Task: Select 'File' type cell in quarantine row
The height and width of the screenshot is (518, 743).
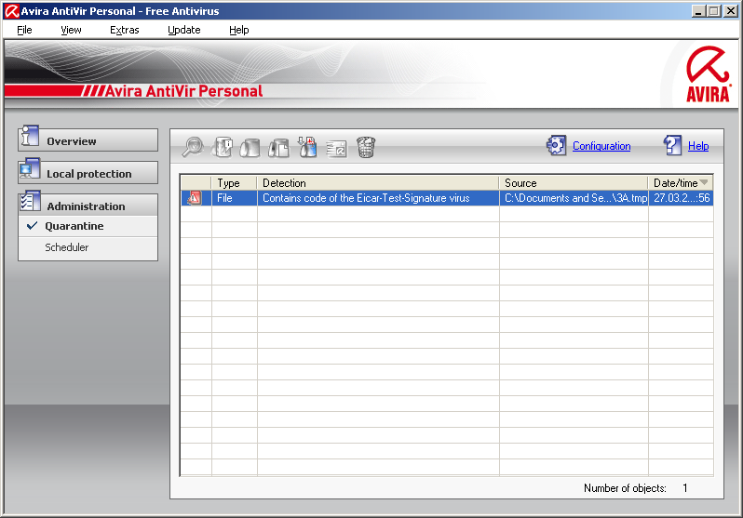Action: (x=234, y=198)
